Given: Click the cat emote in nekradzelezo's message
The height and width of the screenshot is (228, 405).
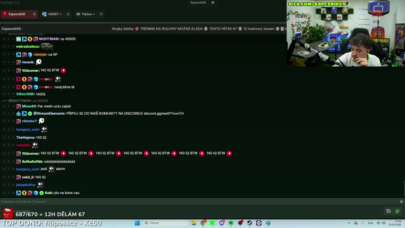Looking at the screenshot, I should [47, 46].
